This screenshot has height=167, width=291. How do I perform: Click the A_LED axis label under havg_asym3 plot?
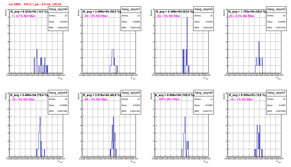click(279, 78)
